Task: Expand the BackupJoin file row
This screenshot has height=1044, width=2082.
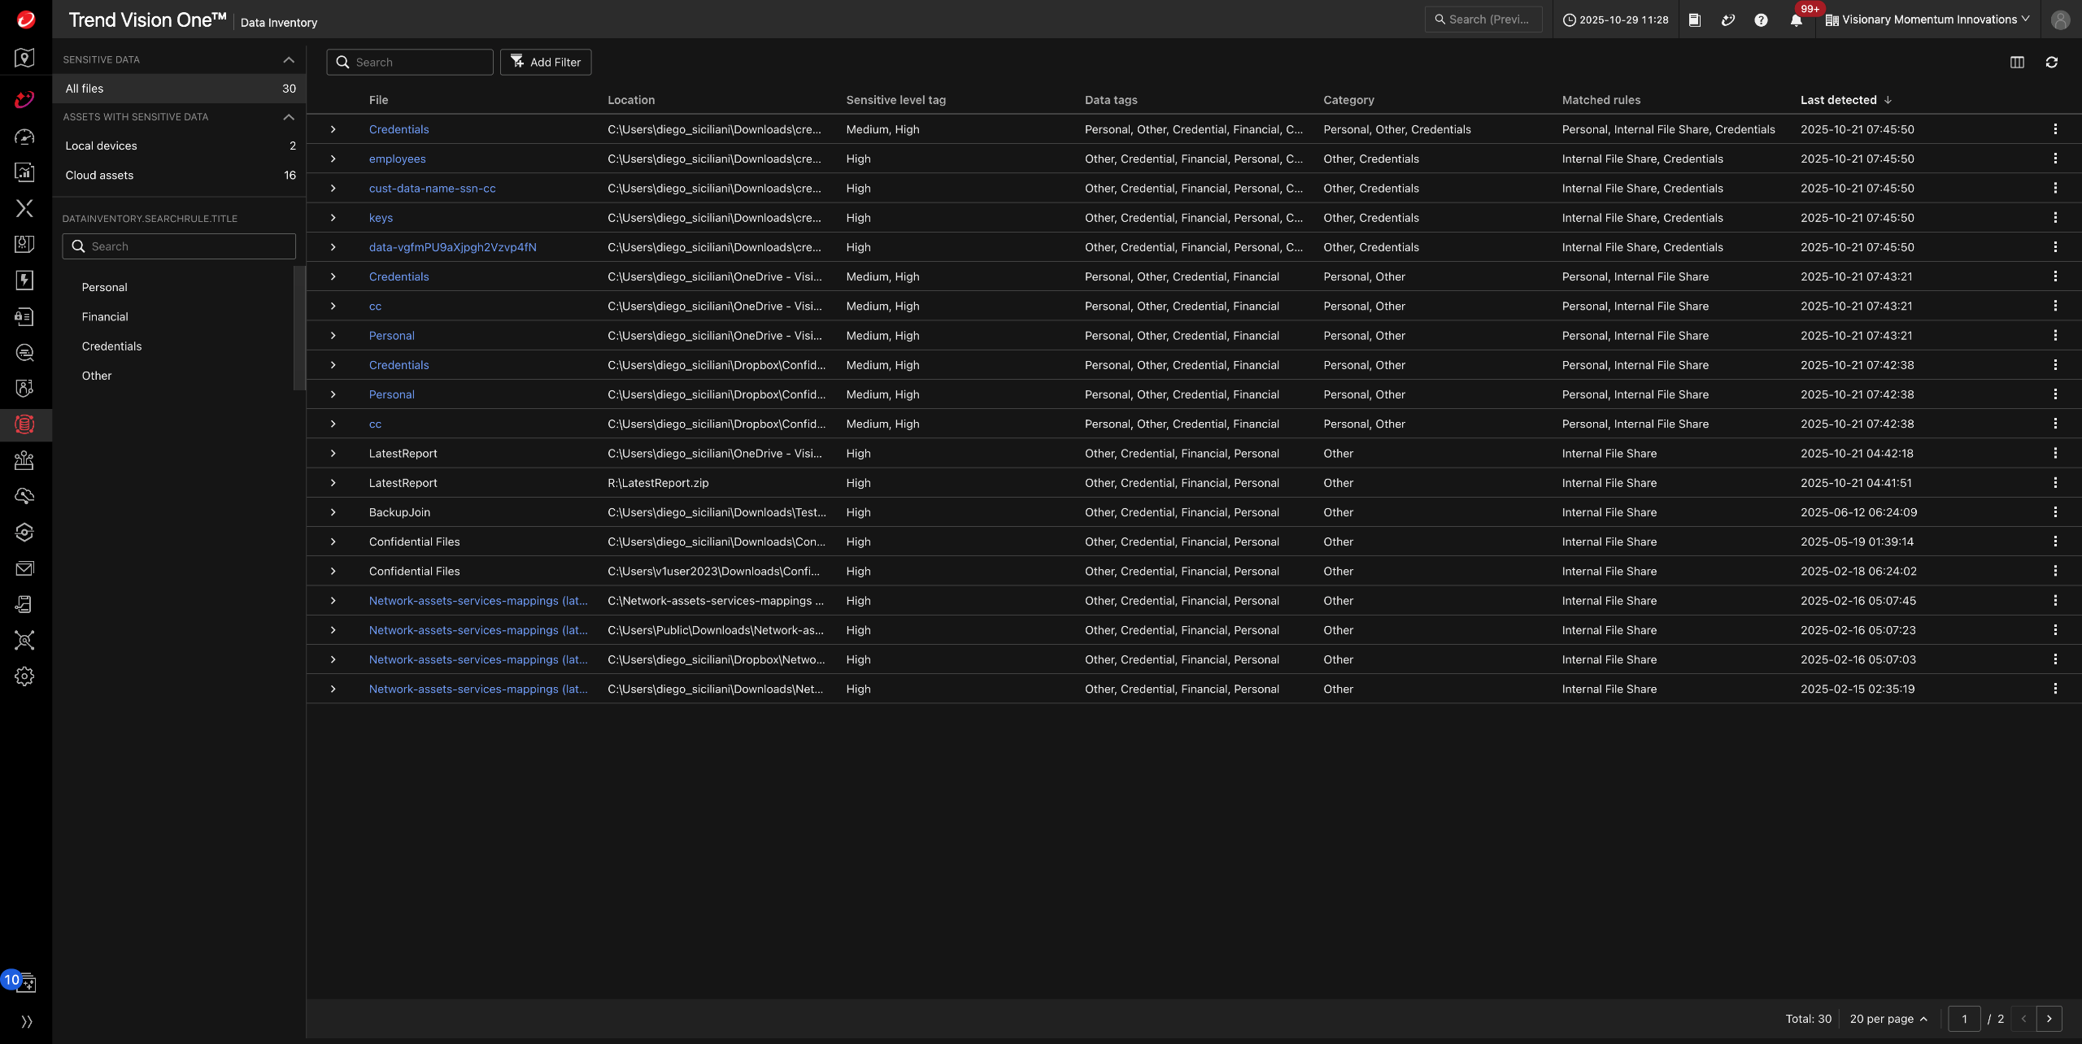Action: click(333, 512)
